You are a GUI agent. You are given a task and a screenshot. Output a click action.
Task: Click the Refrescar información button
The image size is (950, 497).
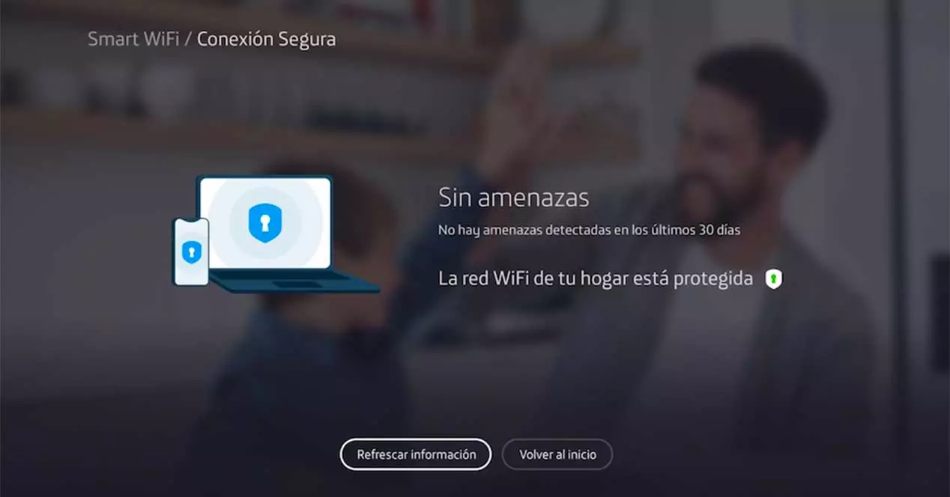pos(416,454)
